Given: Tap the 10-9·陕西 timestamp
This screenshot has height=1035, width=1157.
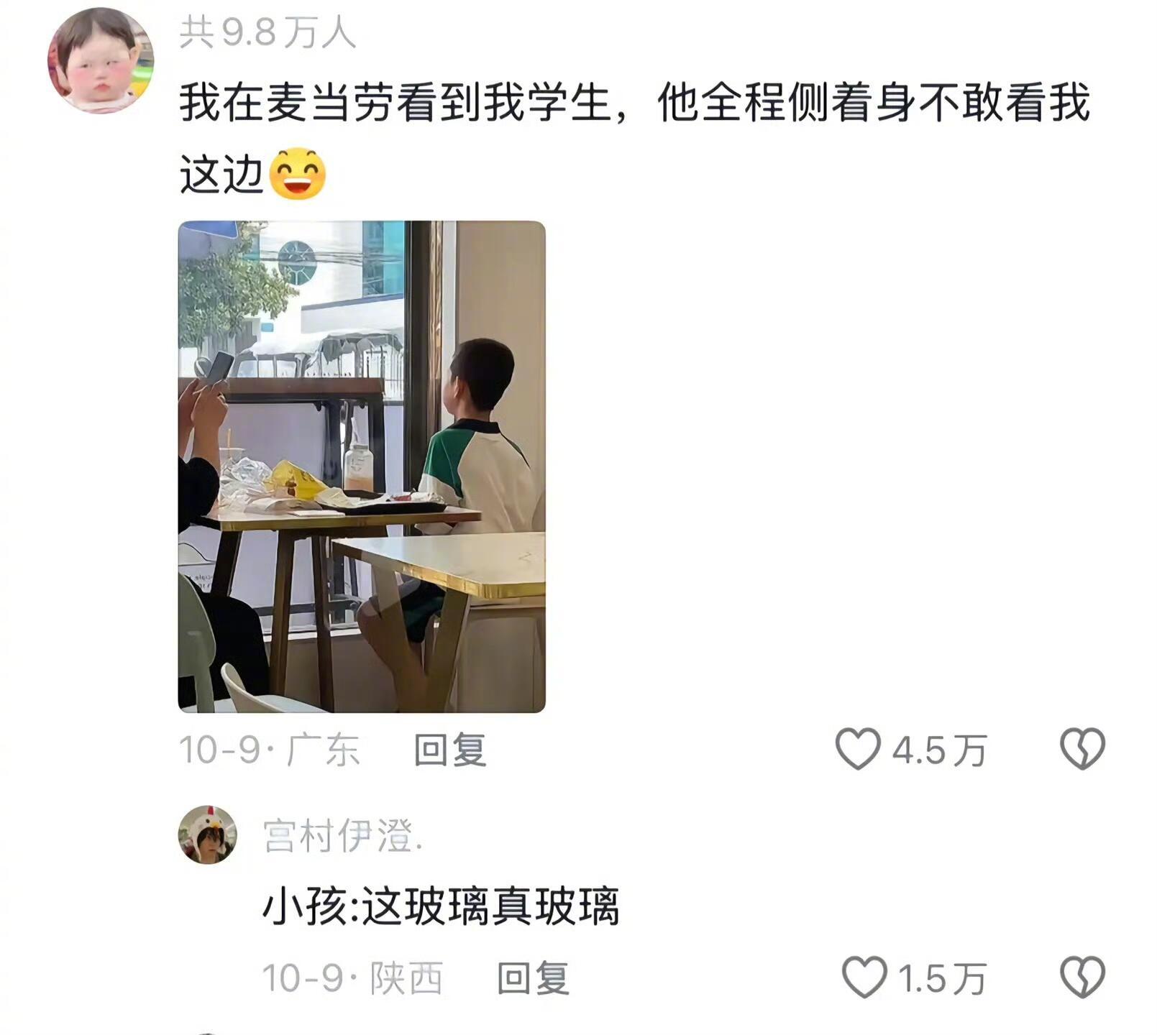Looking at the screenshot, I should click(352, 978).
